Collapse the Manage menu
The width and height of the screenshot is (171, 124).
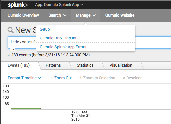pos(86,15)
